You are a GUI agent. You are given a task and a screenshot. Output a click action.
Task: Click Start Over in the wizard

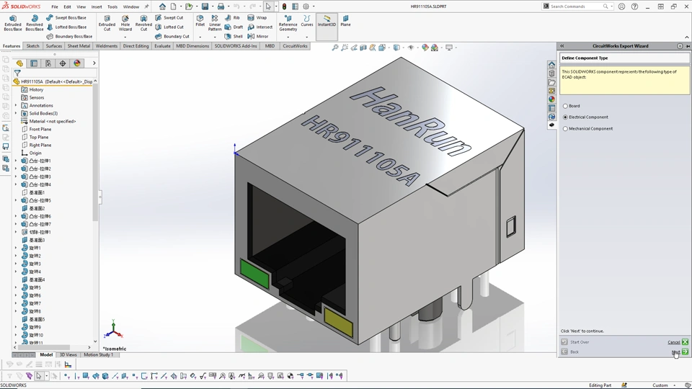click(575, 341)
